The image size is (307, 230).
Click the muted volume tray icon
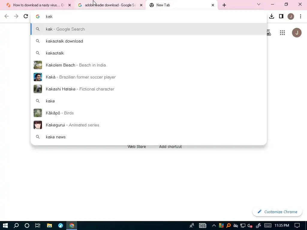coord(250,226)
